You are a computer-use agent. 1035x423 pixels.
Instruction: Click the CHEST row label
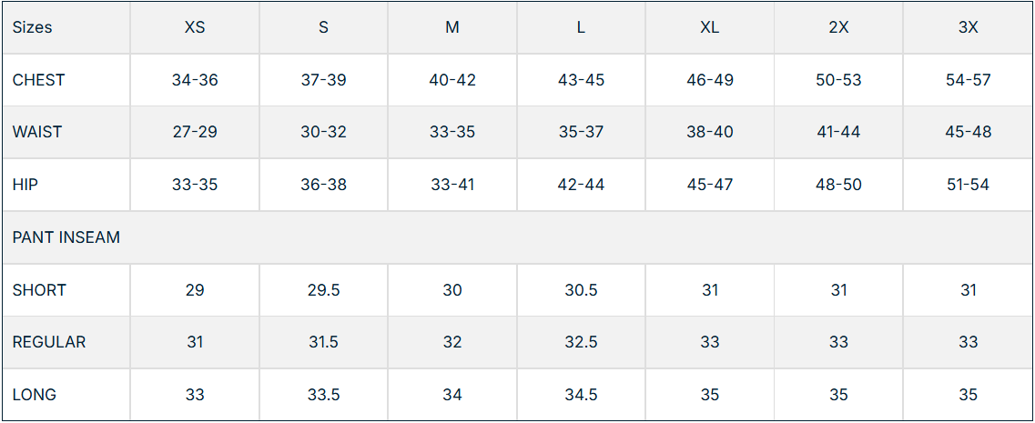point(39,80)
